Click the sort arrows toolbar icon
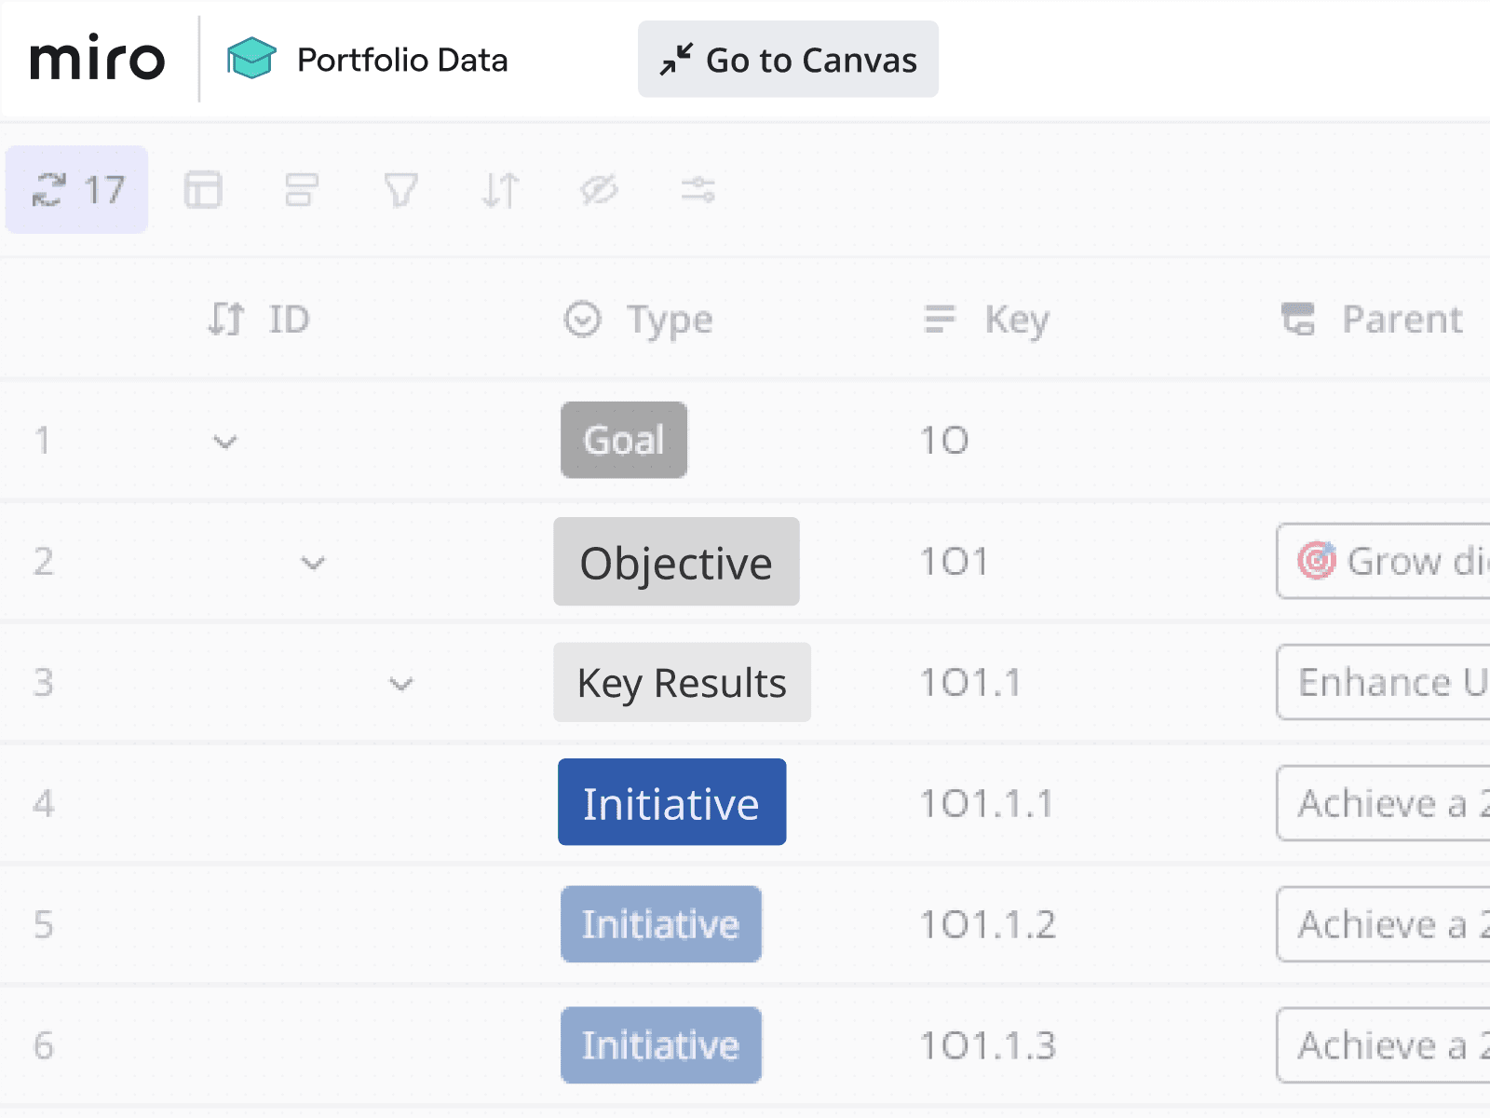Image resolution: width=1490 pixels, height=1118 pixels. (x=500, y=190)
